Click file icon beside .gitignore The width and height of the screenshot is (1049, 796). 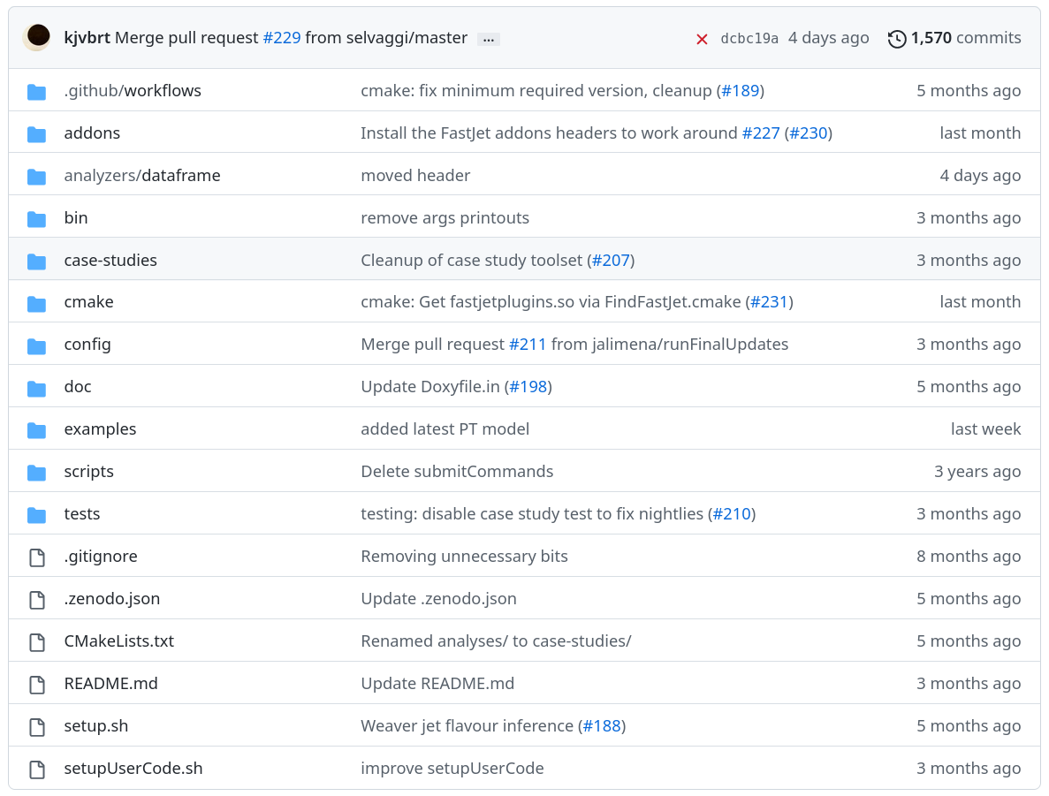(x=36, y=557)
